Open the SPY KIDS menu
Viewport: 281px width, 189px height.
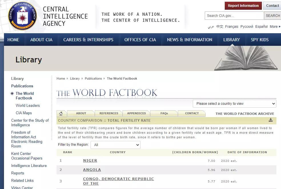point(260,40)
